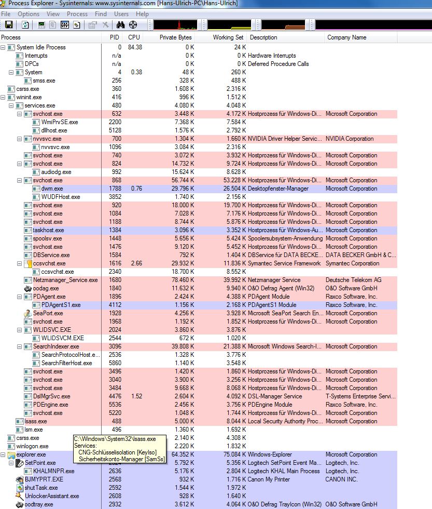Click the physical memory graph with orange fill
Screen dimensions: 432x509
[283, 25]
